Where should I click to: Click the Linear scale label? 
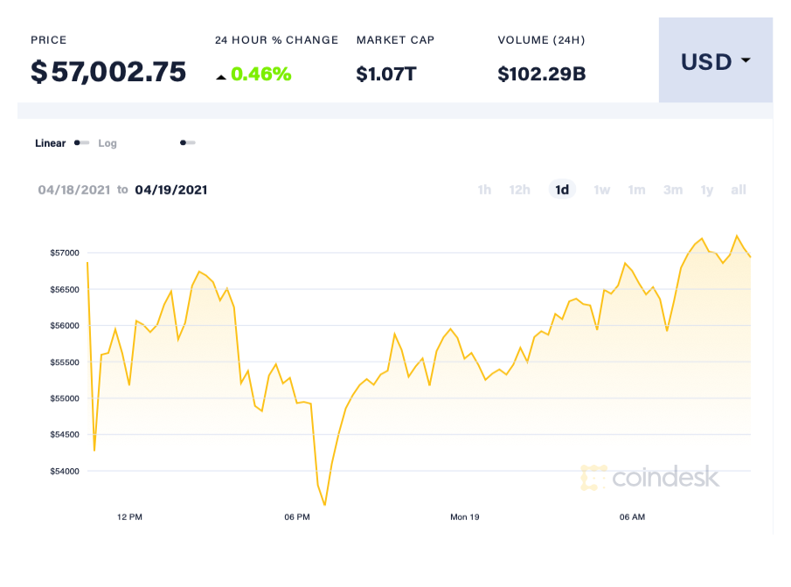(x=50, y=143)
